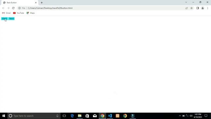Click the cyan Next button on page

12,19
